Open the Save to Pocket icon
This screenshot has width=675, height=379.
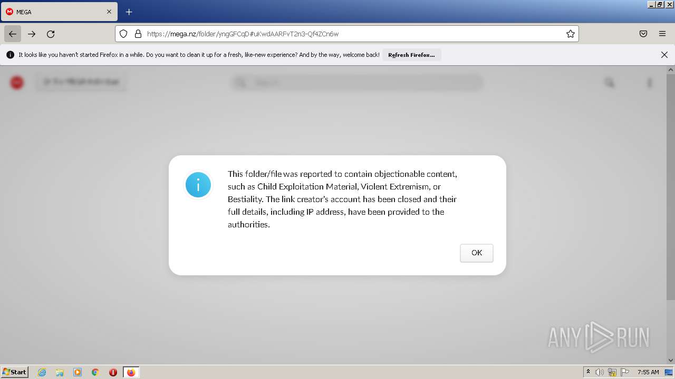coord(643,34)
